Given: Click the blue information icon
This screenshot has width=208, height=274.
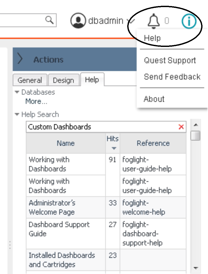Looking at the screenshot, I should pyautogui.click(x=189, y=21).
